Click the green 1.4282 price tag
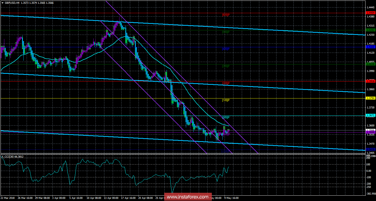376x201 pixels. click(370, 30)
